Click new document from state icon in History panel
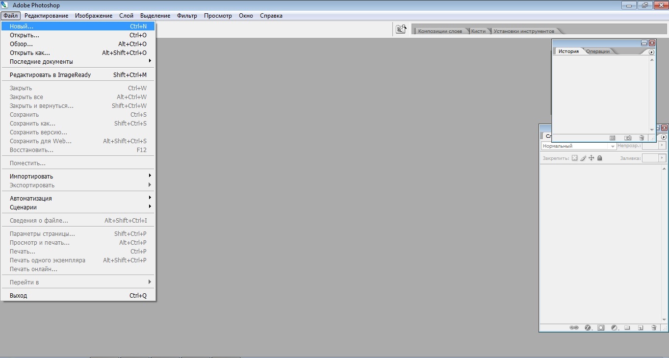This screenshot has width=669, height=358. [613, 138]
